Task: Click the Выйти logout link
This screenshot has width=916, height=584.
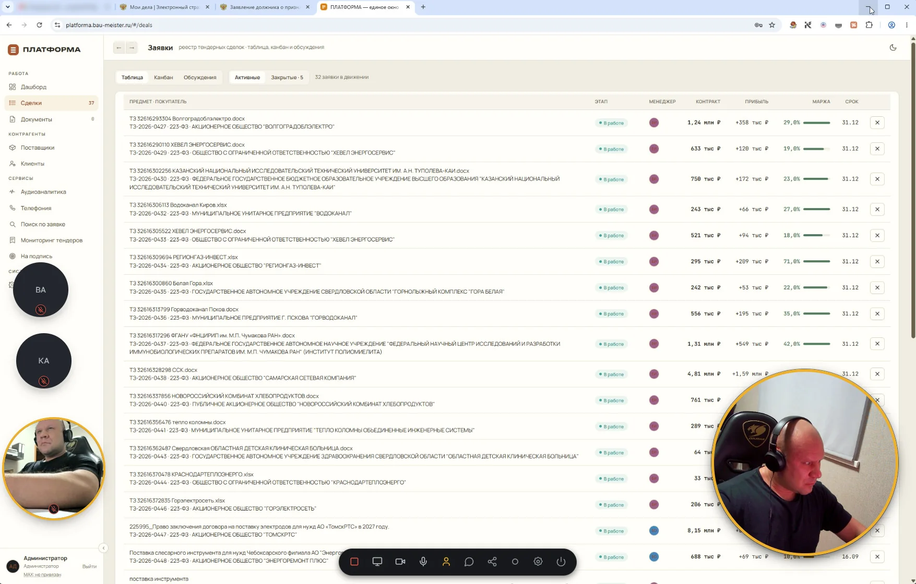Action: coord(89,566)
